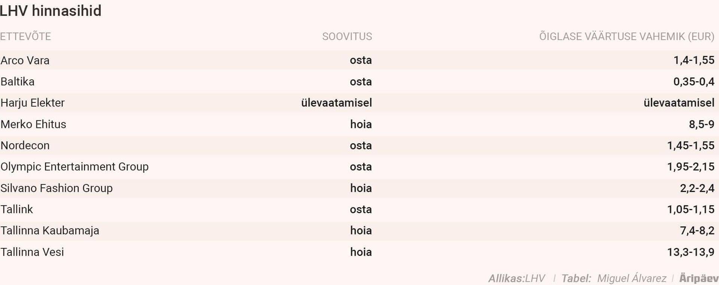Click Olympic Entertainment Group row name
The height and width of the screenshot is (285, 719).
pyautogui.click(x=75, y=167)
